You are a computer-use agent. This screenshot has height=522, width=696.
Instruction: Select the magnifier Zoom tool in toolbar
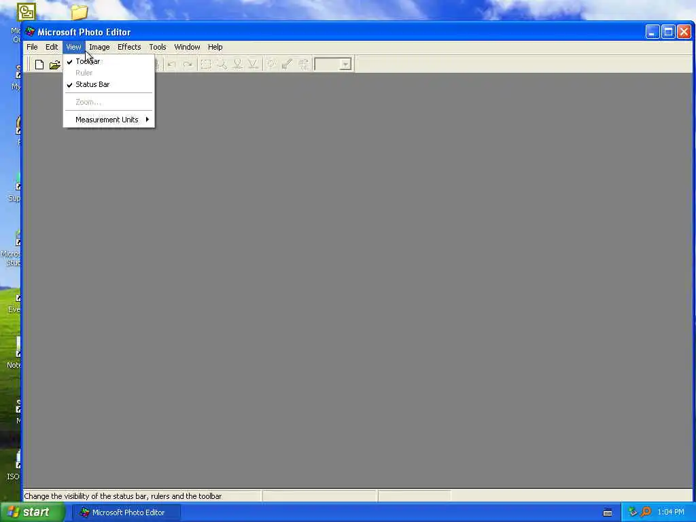coord(222,65)
